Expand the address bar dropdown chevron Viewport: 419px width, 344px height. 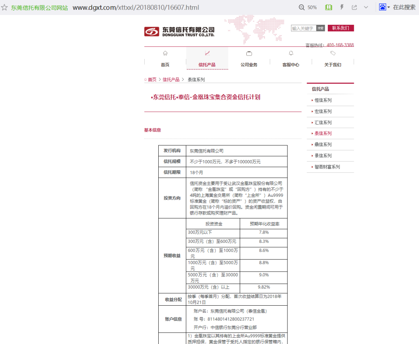[x=366, y=7]
